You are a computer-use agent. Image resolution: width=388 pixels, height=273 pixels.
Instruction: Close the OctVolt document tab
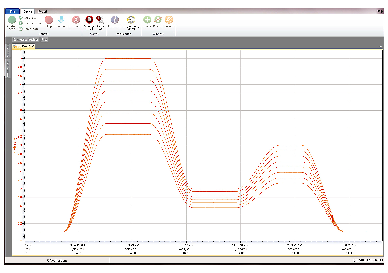(33, 46)
